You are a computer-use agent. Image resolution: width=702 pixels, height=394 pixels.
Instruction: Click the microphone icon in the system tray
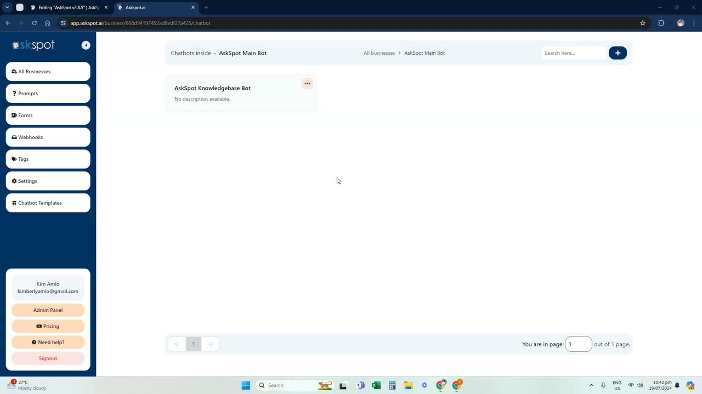point(603,385)
